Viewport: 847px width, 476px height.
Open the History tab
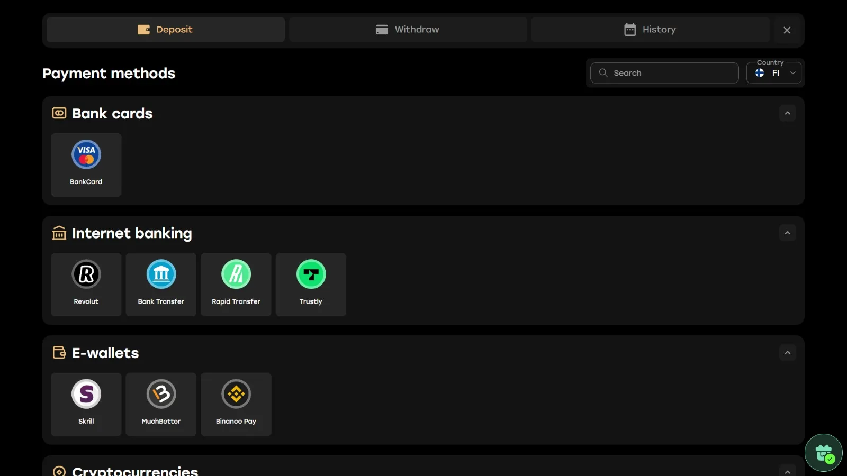650,30
